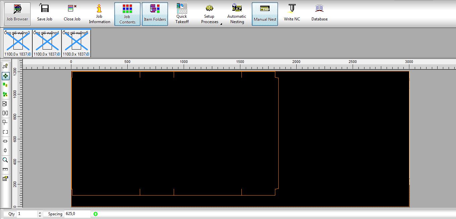Select the move part tool with four green arrows
Screen dimensions: 456x219
point(5,76)
